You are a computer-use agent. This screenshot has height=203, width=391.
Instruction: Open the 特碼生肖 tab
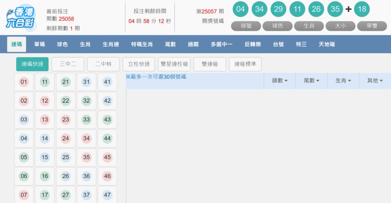pos(142,44)
